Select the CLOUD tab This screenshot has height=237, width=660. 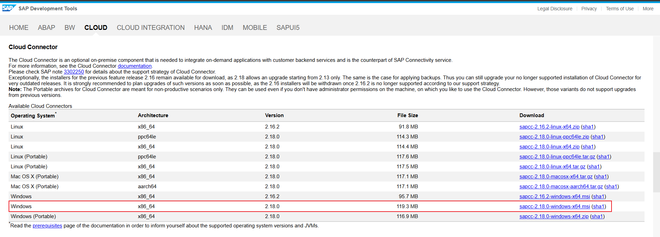[x=96, y=27]
